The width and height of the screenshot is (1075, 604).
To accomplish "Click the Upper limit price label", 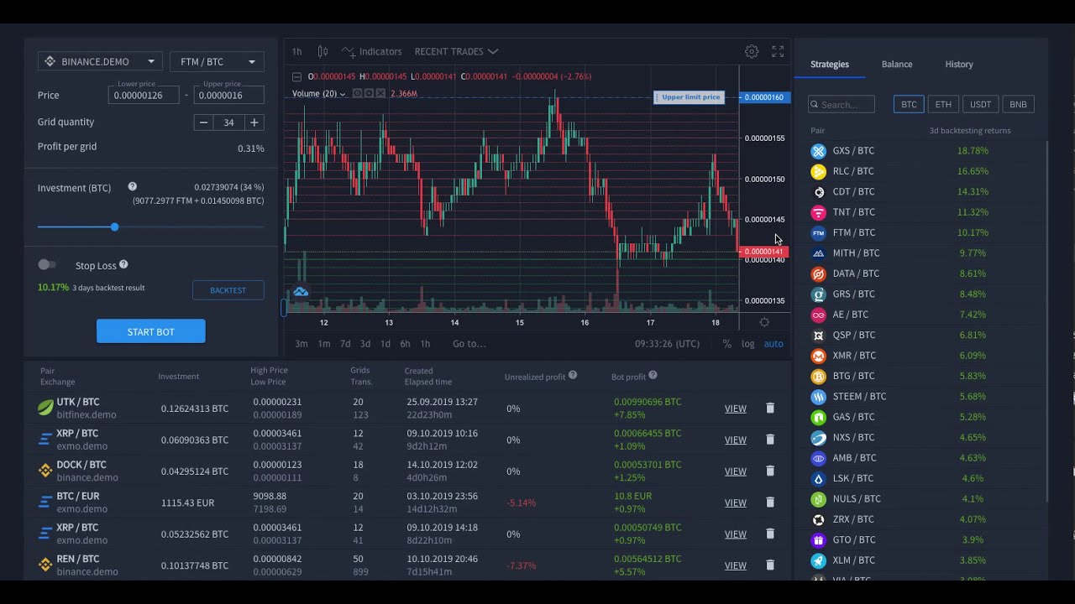I will pyautogui.click(x=690, y=97).
